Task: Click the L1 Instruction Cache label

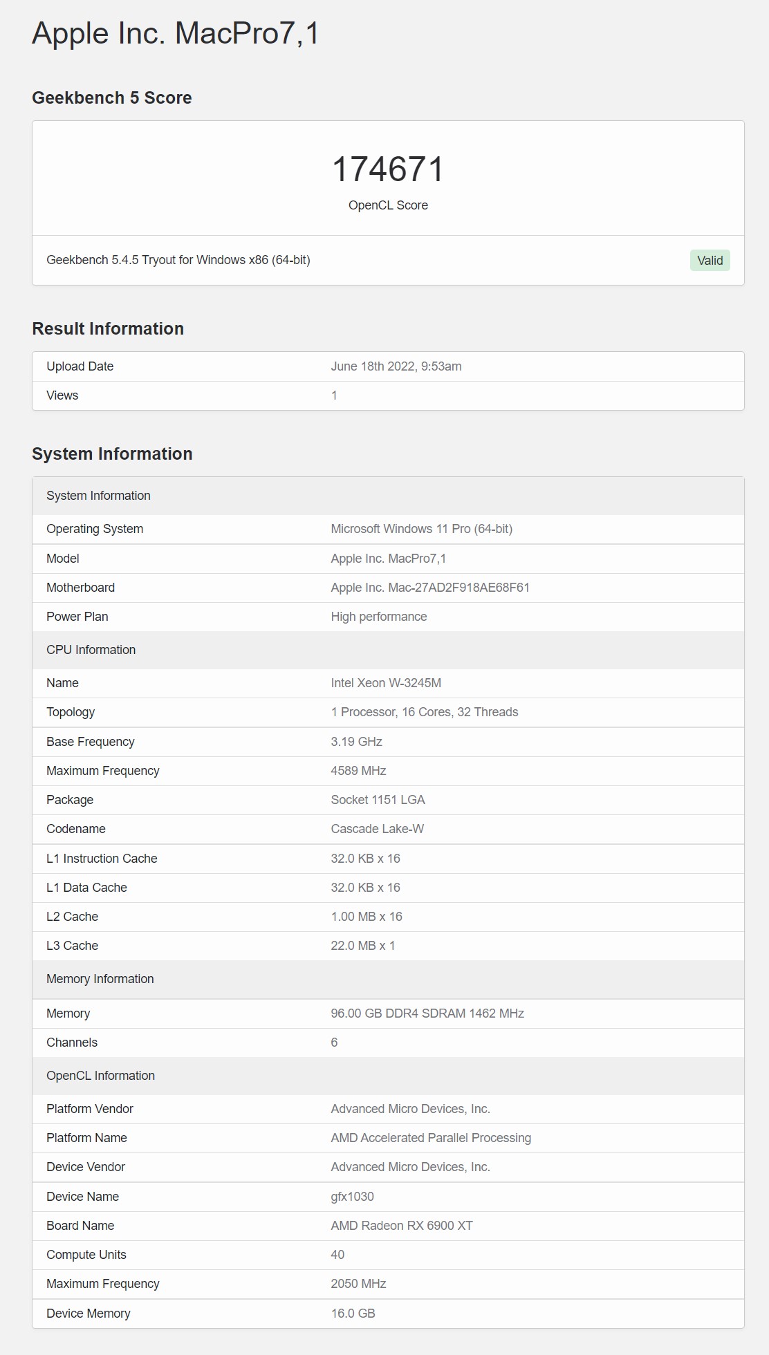Action: pos(102,859)
